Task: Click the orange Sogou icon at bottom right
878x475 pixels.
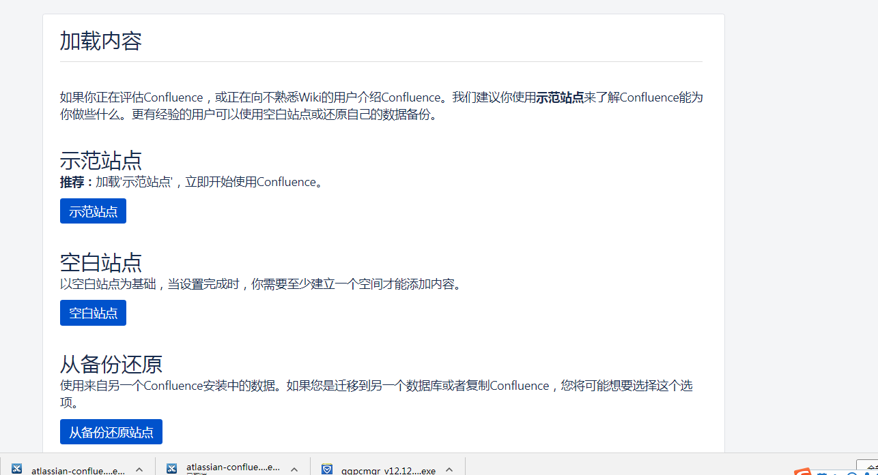Action: coord(803,472)
